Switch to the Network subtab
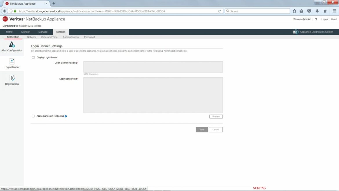339x191 pixels. [x=32, y=37]
